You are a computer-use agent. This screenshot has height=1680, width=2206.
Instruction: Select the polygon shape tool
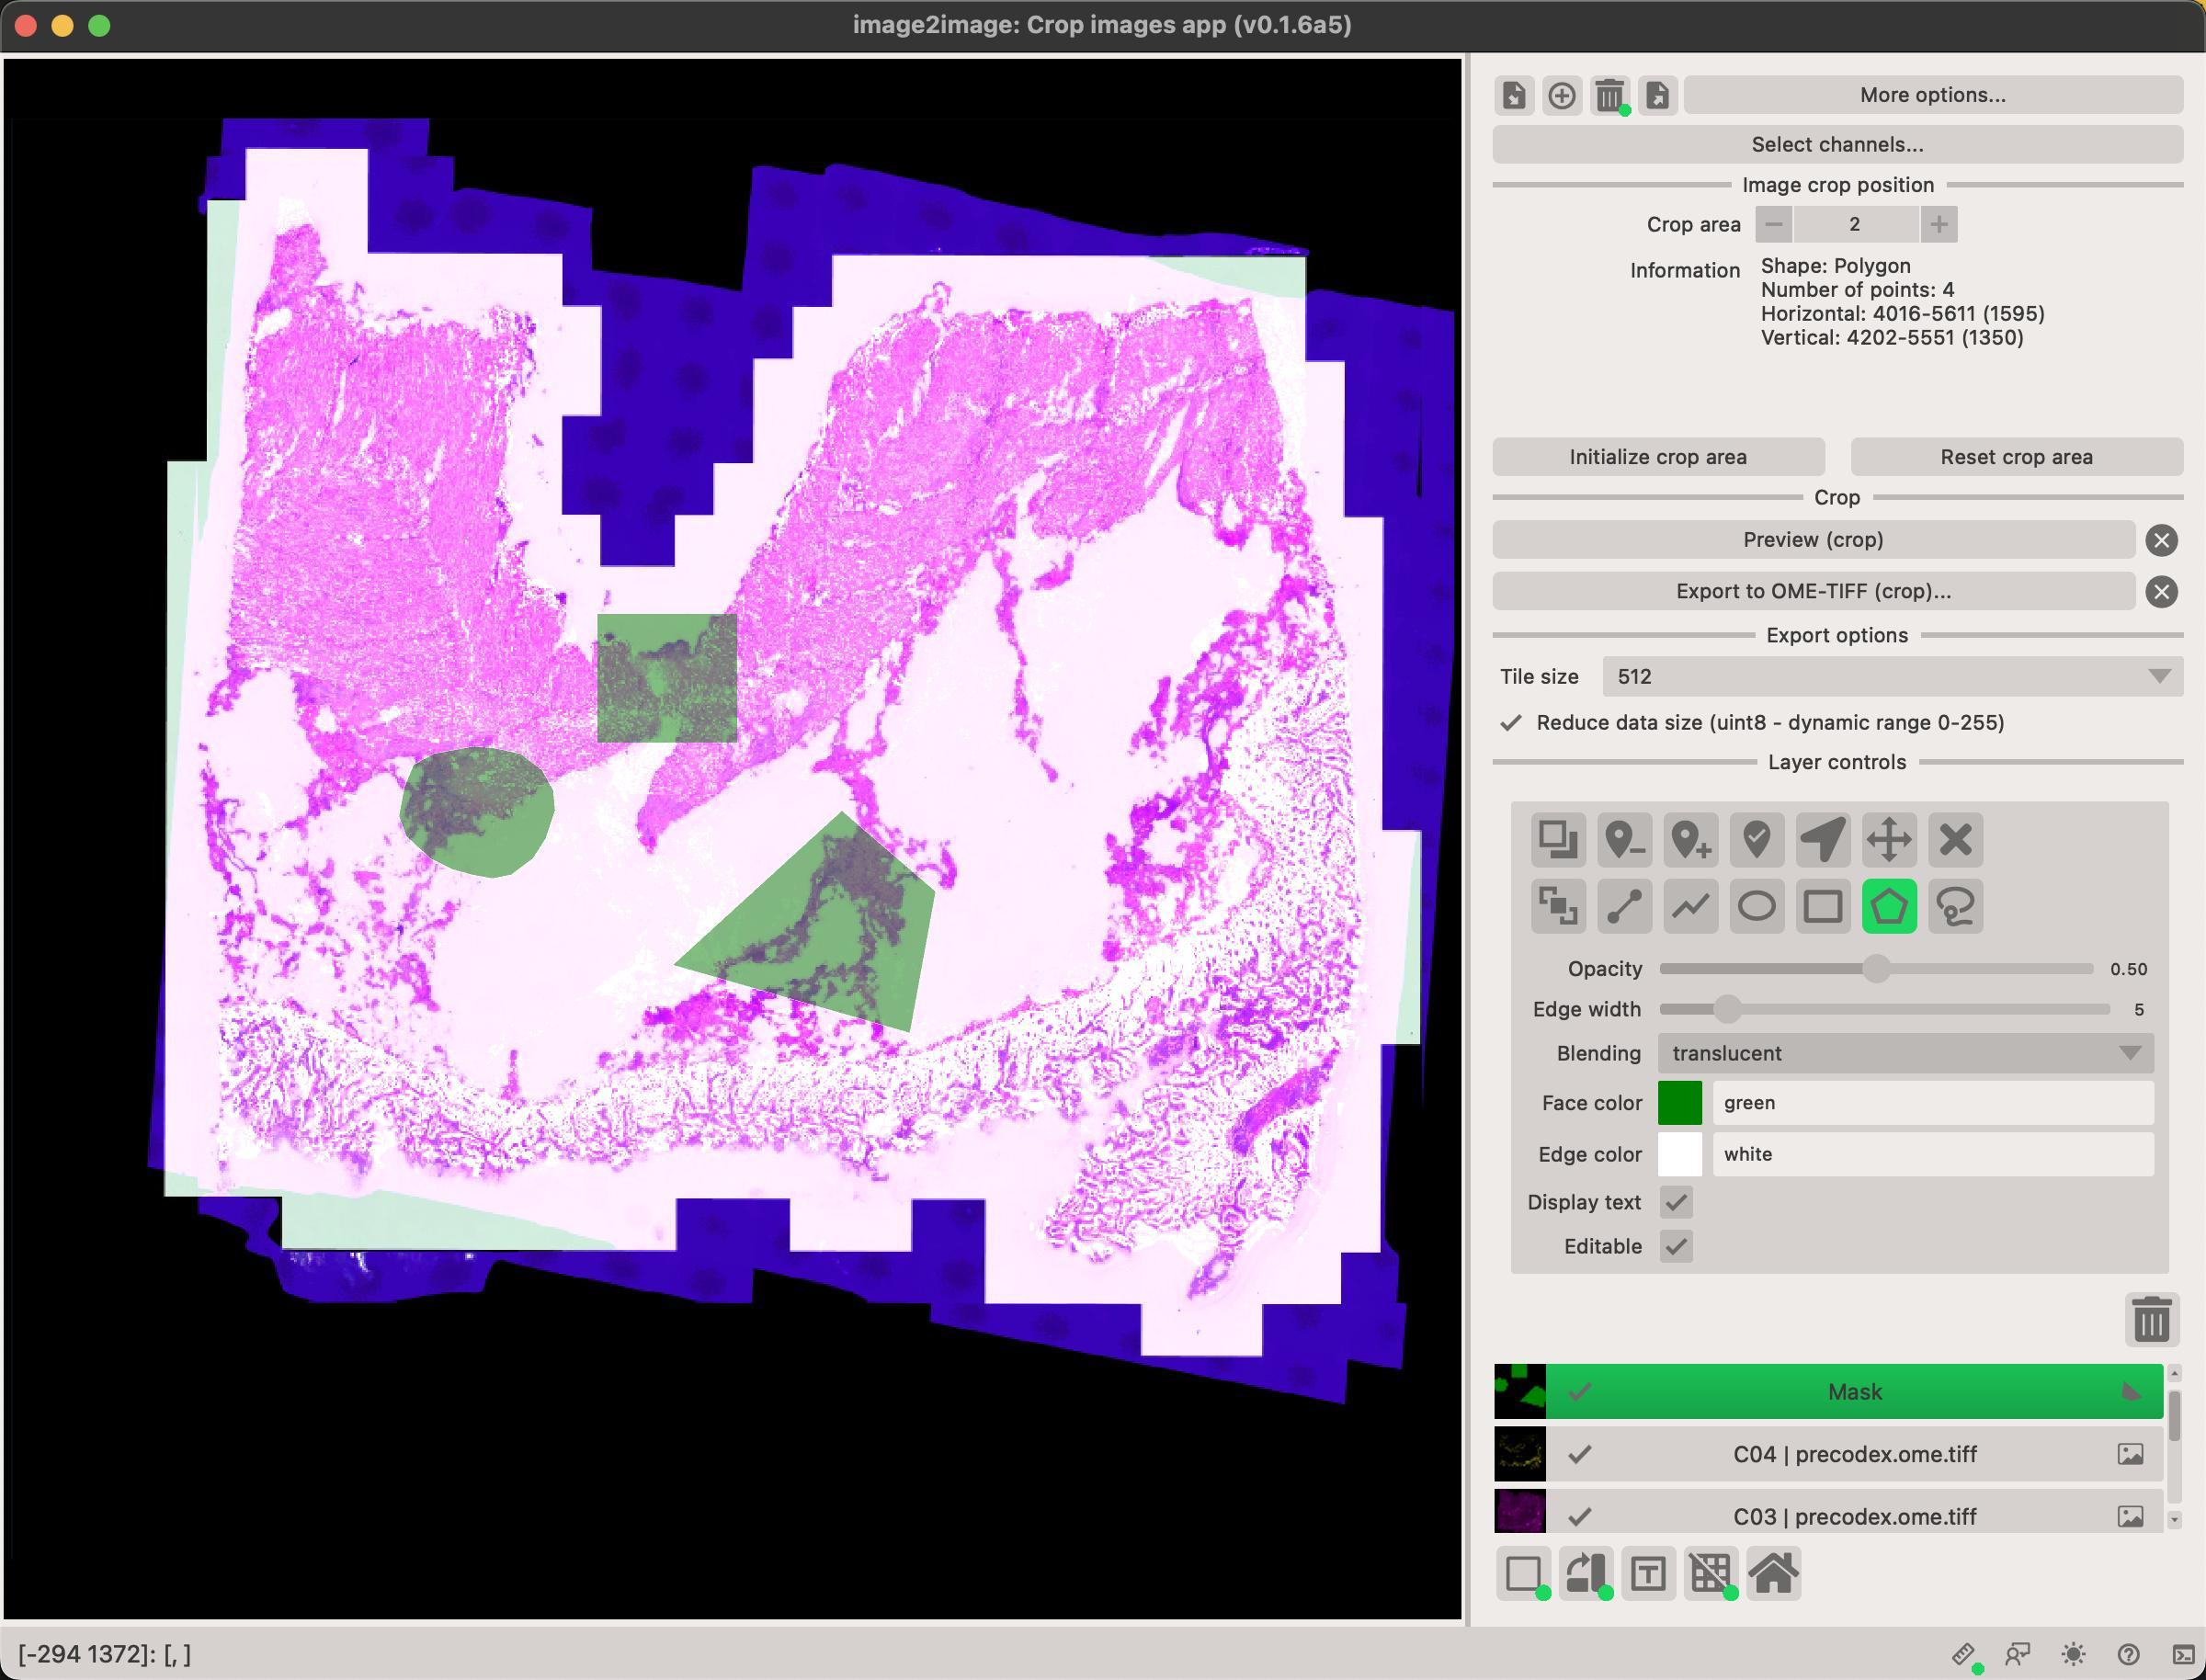1888,906
